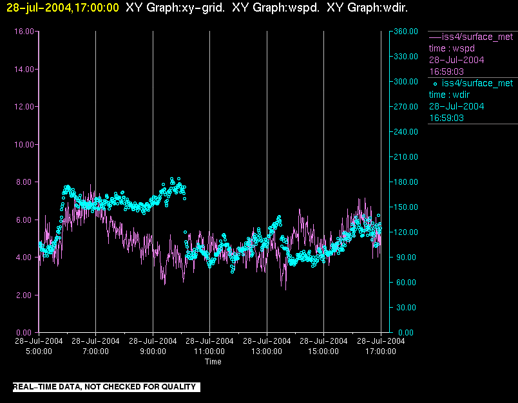Click the yellow timestamp 28-jul-2004,17:00:00
The width and height of the screenshot is (518, 403).
(62, 8)
